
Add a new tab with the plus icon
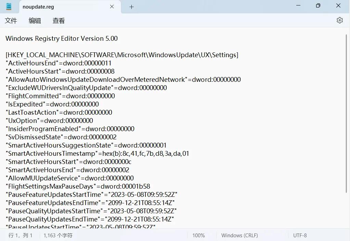(x=131, y=7)
